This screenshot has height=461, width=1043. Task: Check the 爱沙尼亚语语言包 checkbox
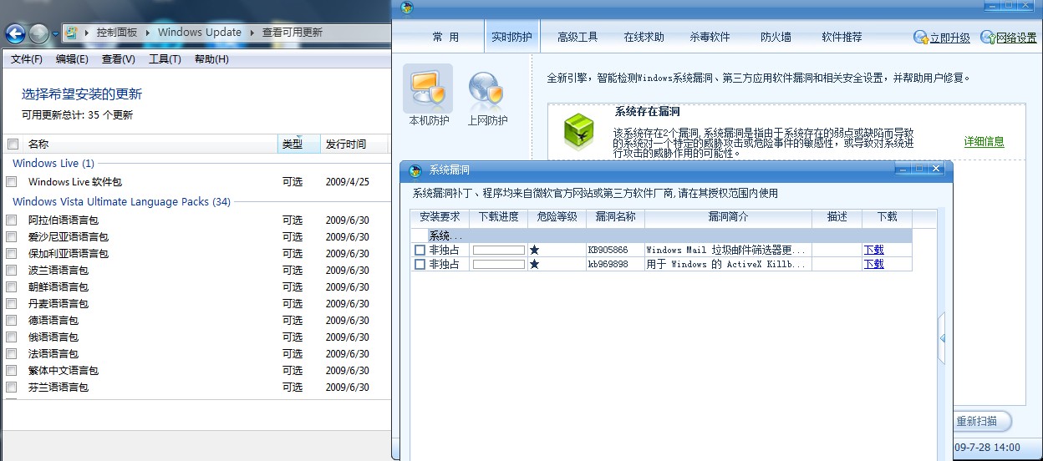click(x=12, y=236)
